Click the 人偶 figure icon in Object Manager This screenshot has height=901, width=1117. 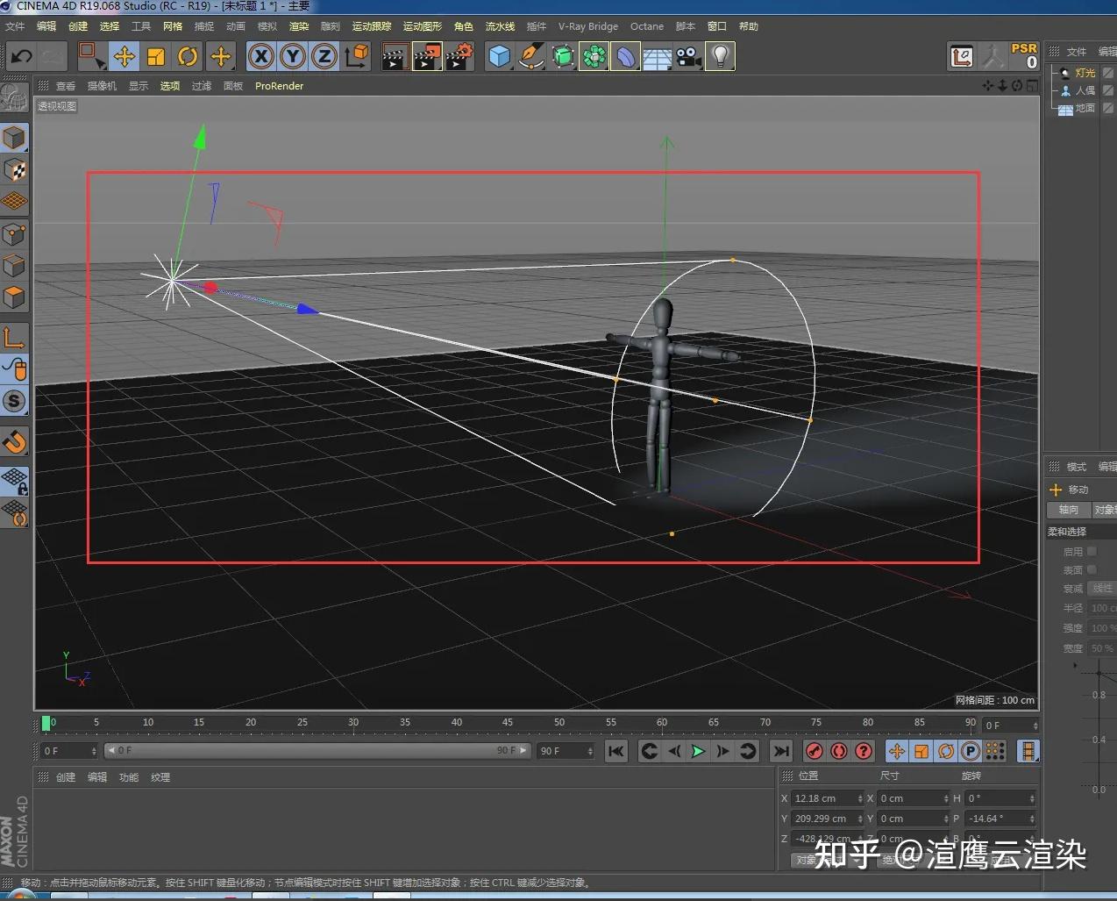1064,90
